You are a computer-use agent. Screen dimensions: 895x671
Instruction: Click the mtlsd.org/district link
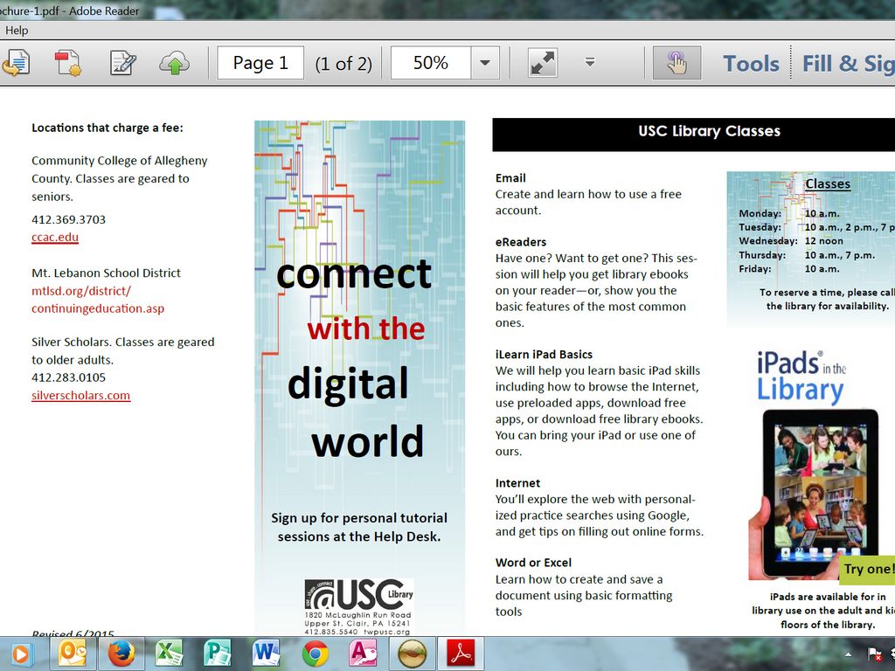pyautogui.click(x=81, y=291)
